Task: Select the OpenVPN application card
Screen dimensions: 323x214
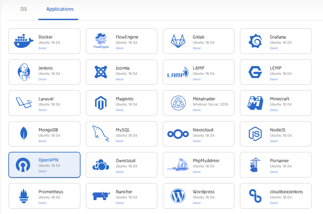Action: [44, 165]
